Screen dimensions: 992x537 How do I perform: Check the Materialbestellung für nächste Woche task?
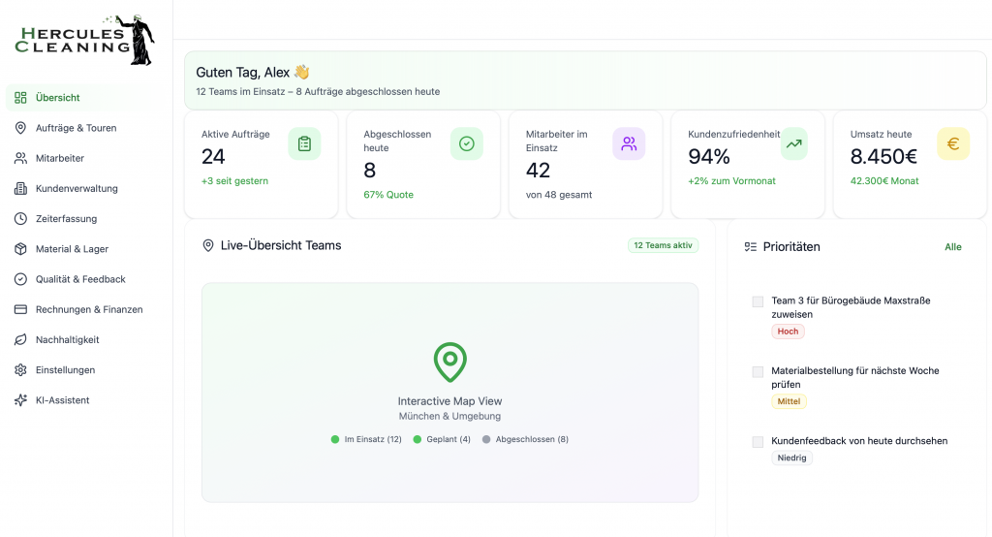(x=758, y=371)
